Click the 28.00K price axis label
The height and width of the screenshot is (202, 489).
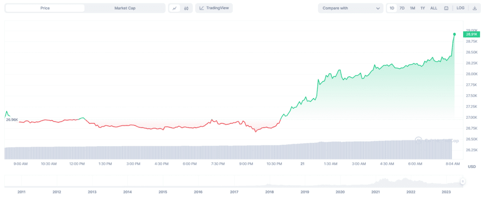pyautogui.click(x=472, y=74)
